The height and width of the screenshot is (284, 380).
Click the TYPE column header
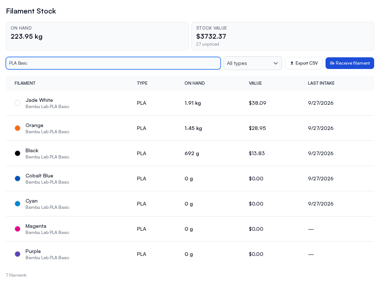pos(142,83)
